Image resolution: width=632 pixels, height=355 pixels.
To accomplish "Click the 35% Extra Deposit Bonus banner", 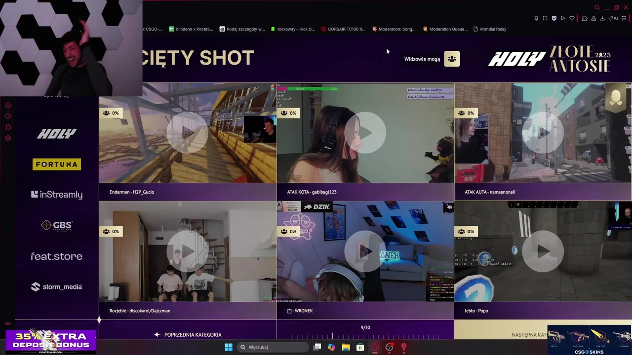I will 51,341.
